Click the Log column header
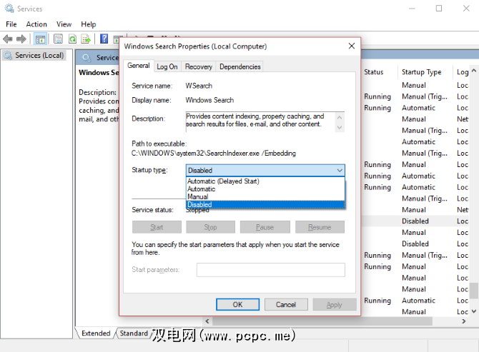The image size is (479, 352). 463,72
